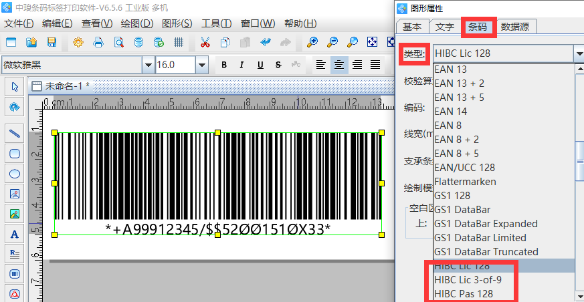Click the type list scrollbar thumb

click(x=580, y=160)
